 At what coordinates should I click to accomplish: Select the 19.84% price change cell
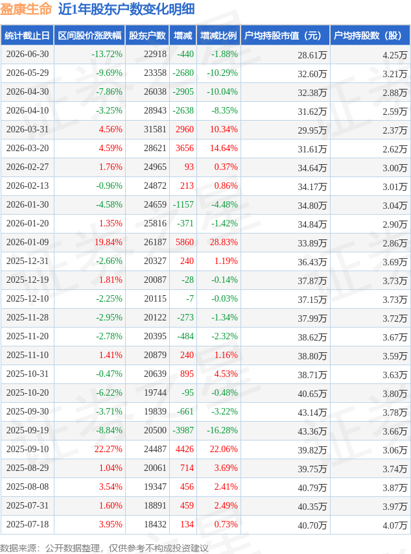tap(108, 242)
